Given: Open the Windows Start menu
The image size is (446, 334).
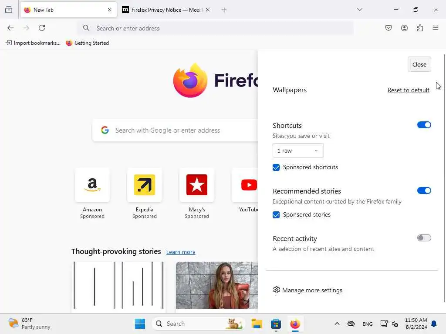Looking at the screenshot, I should 140,324.
